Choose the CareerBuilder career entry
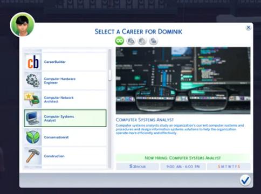This screenshot has width=261, height=194. coord(65,62)
